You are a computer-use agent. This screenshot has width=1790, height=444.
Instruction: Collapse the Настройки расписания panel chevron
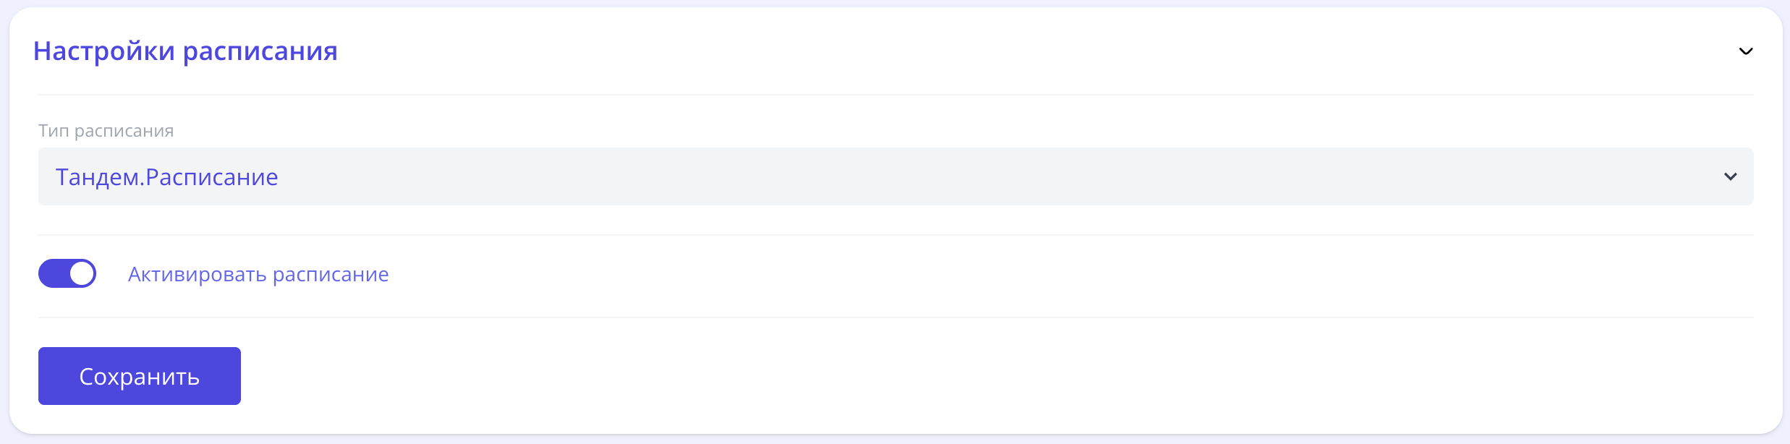(x=1745, y=51)
